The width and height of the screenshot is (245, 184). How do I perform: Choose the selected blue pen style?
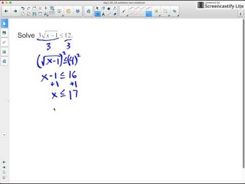(x=149, y=14)
